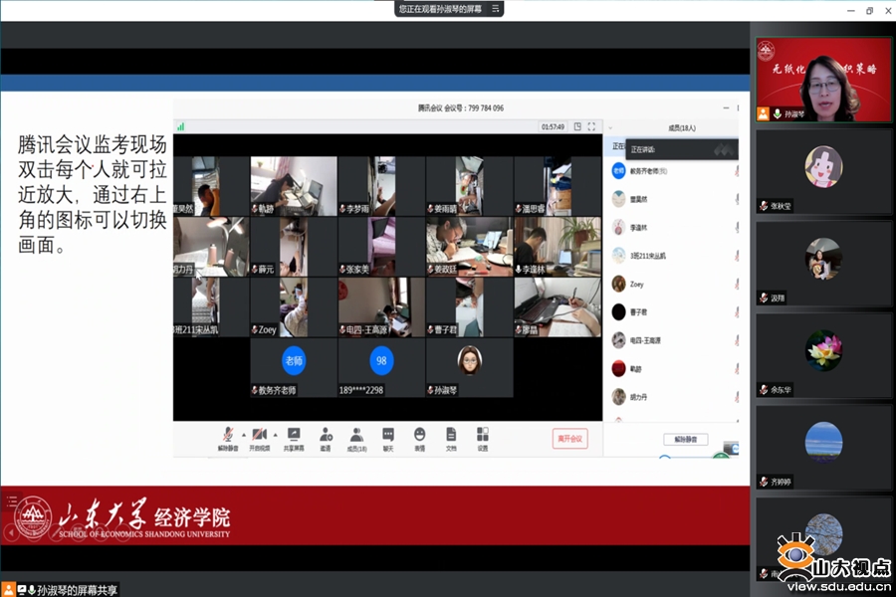This screenshot has height=597, width=896.
Task: Enter fullscreen using the expand icon
Action: (591, 126)
